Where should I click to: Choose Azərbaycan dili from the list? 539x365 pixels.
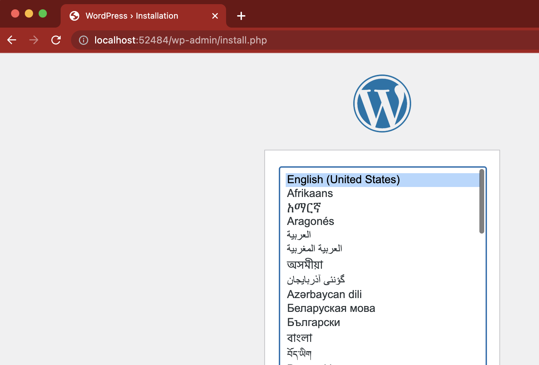point(383,294)
